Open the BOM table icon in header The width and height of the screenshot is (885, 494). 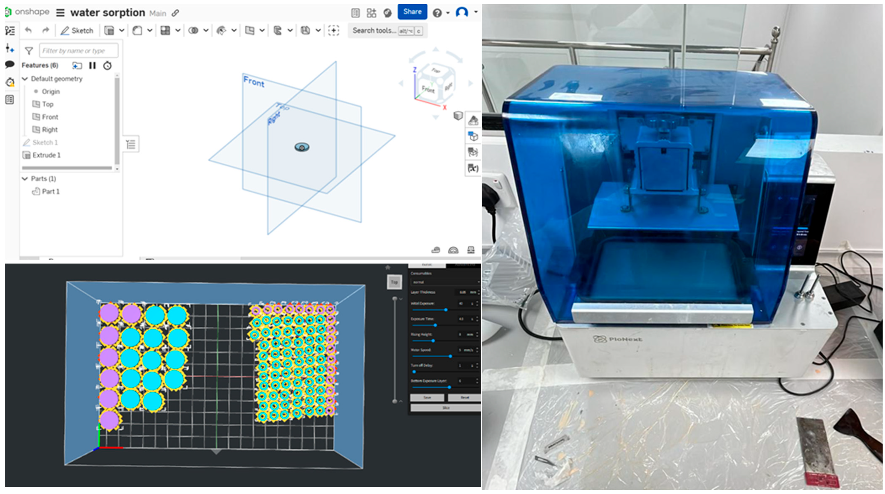point(355,13)
